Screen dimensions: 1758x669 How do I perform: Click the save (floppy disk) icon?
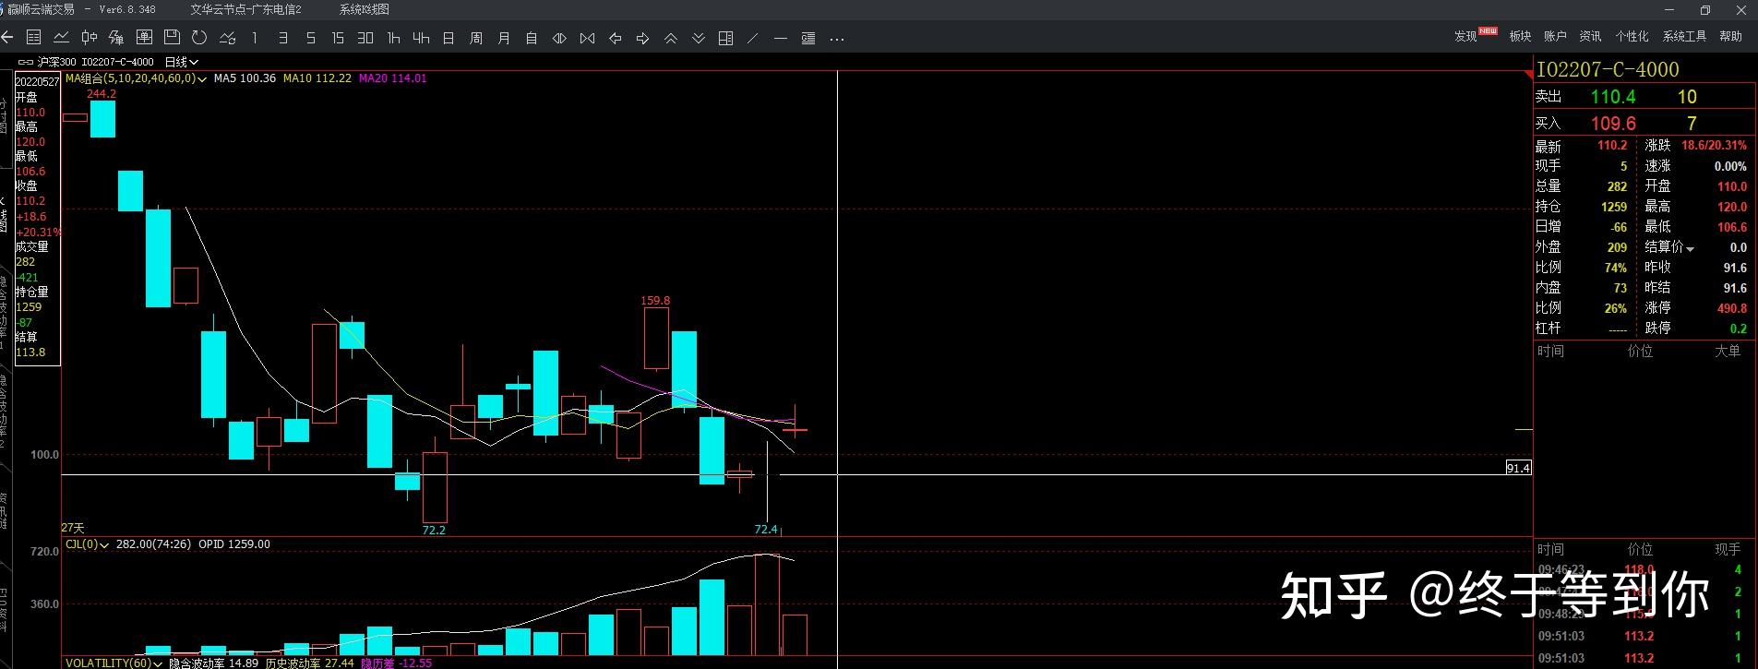pyautogui.click(x=172, y=38)
